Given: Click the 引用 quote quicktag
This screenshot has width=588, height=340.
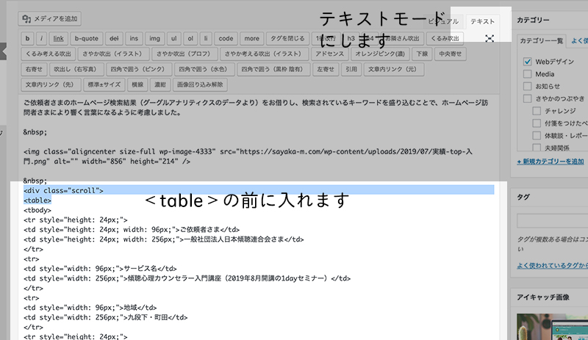Looking at the screenshot, I should pos(351,69).
